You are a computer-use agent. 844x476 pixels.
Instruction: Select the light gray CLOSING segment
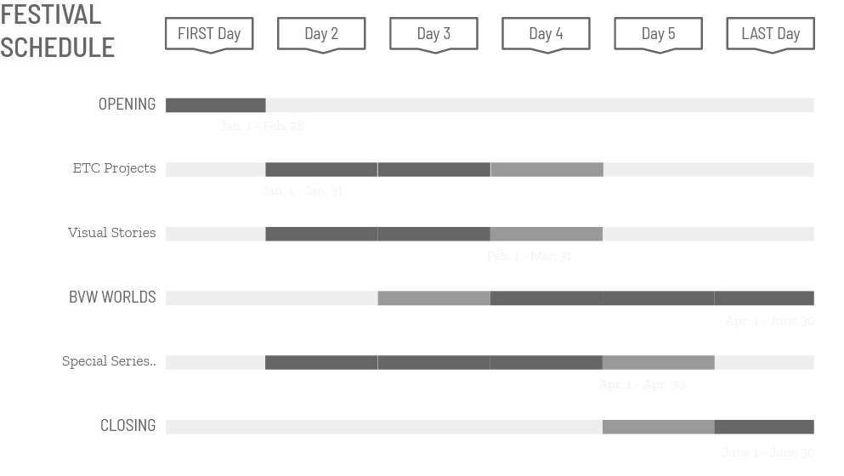(x=659, y=427)
